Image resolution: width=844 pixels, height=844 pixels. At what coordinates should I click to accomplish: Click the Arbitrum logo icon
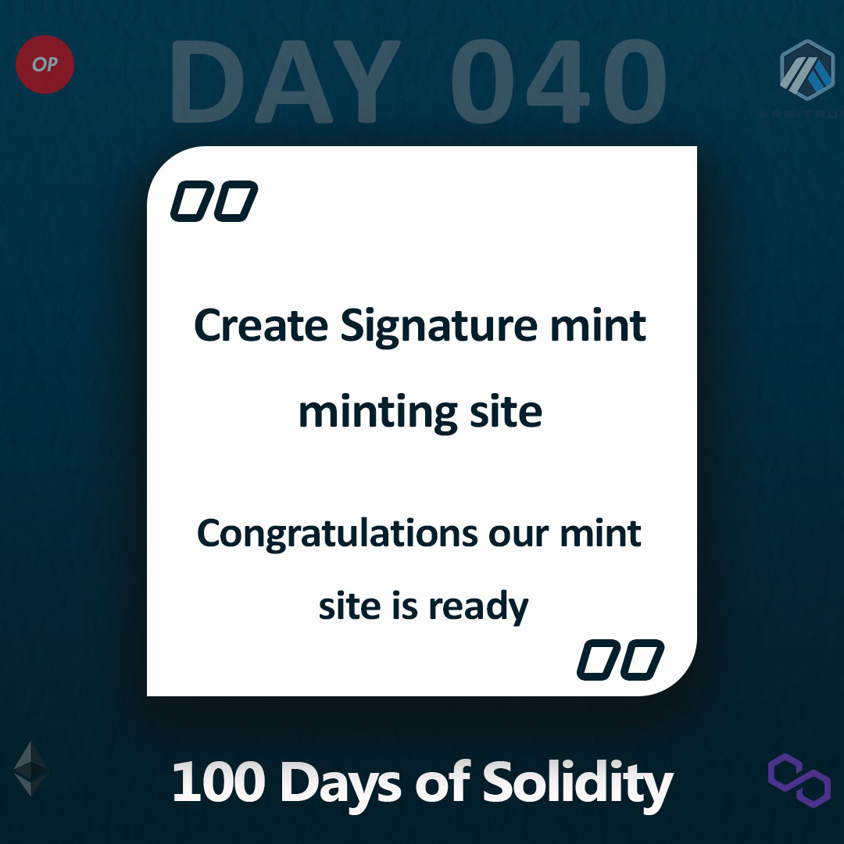806,69
